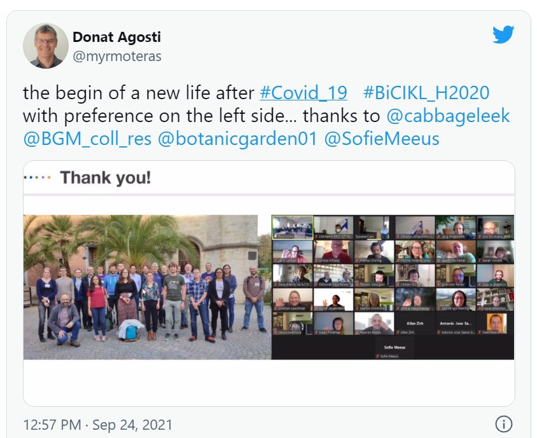Select the Allan Zirk video tile
Screen dimensions: 537x438
point(415,324)
